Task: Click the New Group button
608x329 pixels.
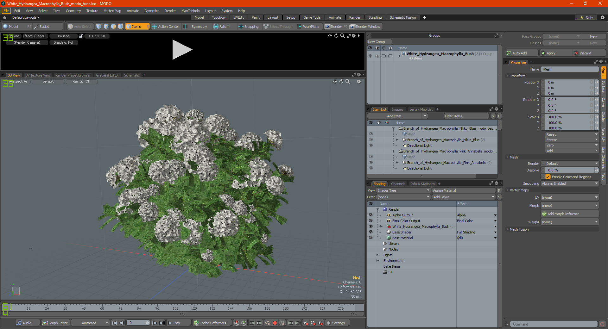Action: 379,42
